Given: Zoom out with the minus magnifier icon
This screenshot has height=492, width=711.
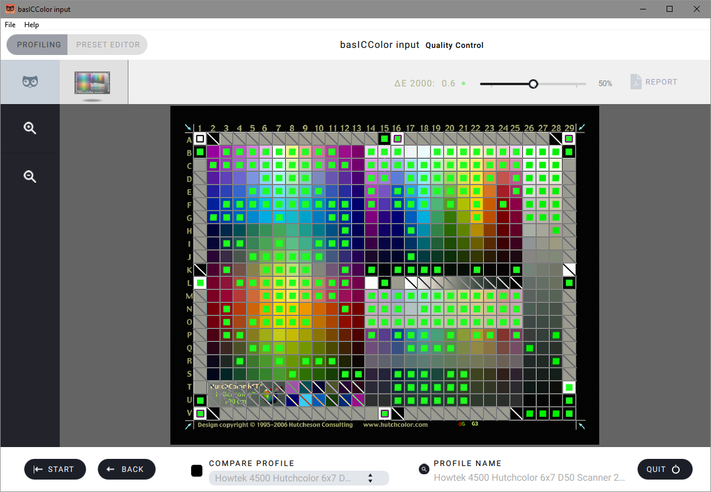Looking at the screenshot, I should tap(30, 176).
